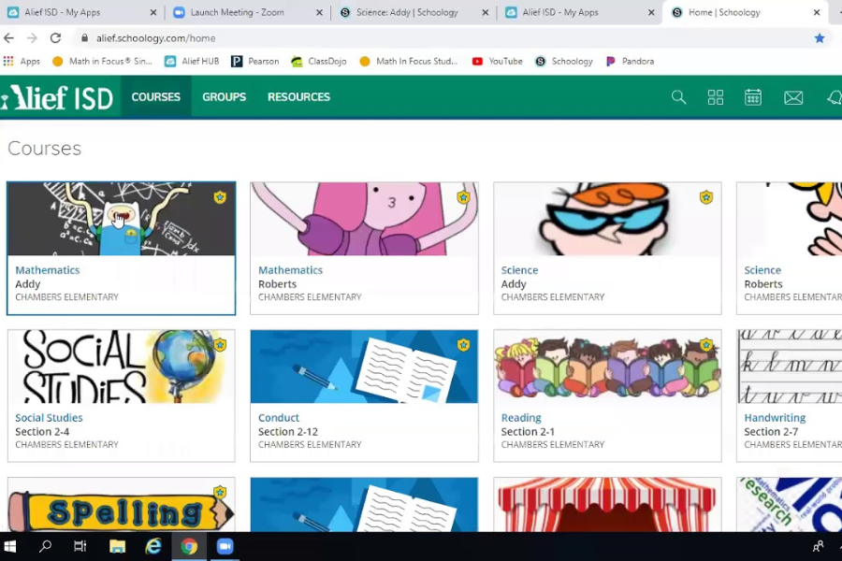This screenshot has height=561, width=842.
Task: Click the Spelling pencil thumbnail
Action: [x=122, y=505]
